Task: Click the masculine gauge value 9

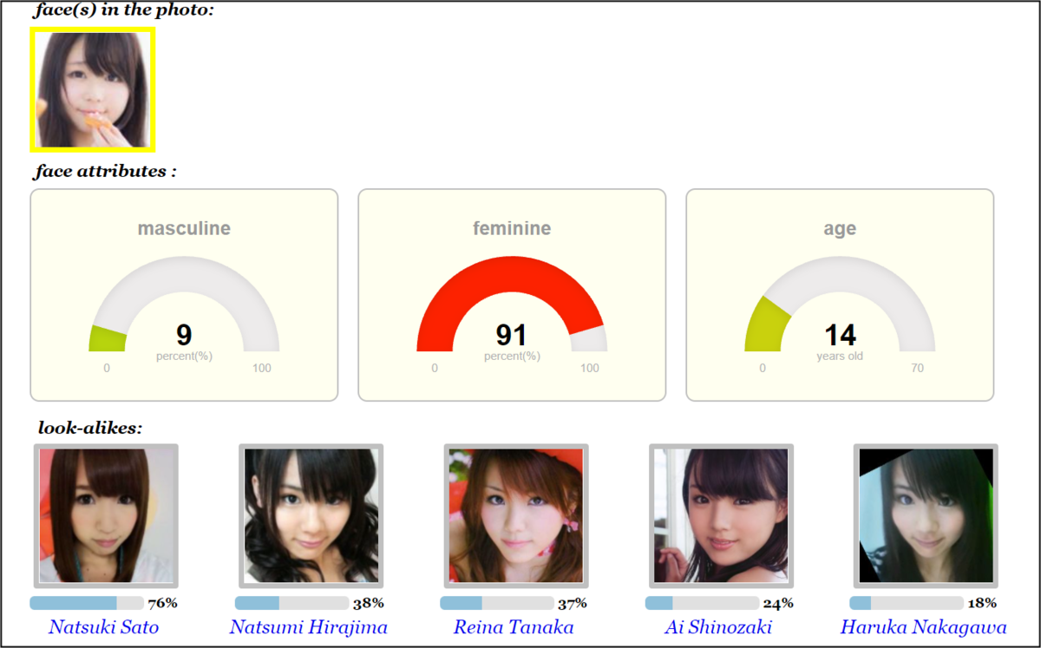Action: point(184,335)
